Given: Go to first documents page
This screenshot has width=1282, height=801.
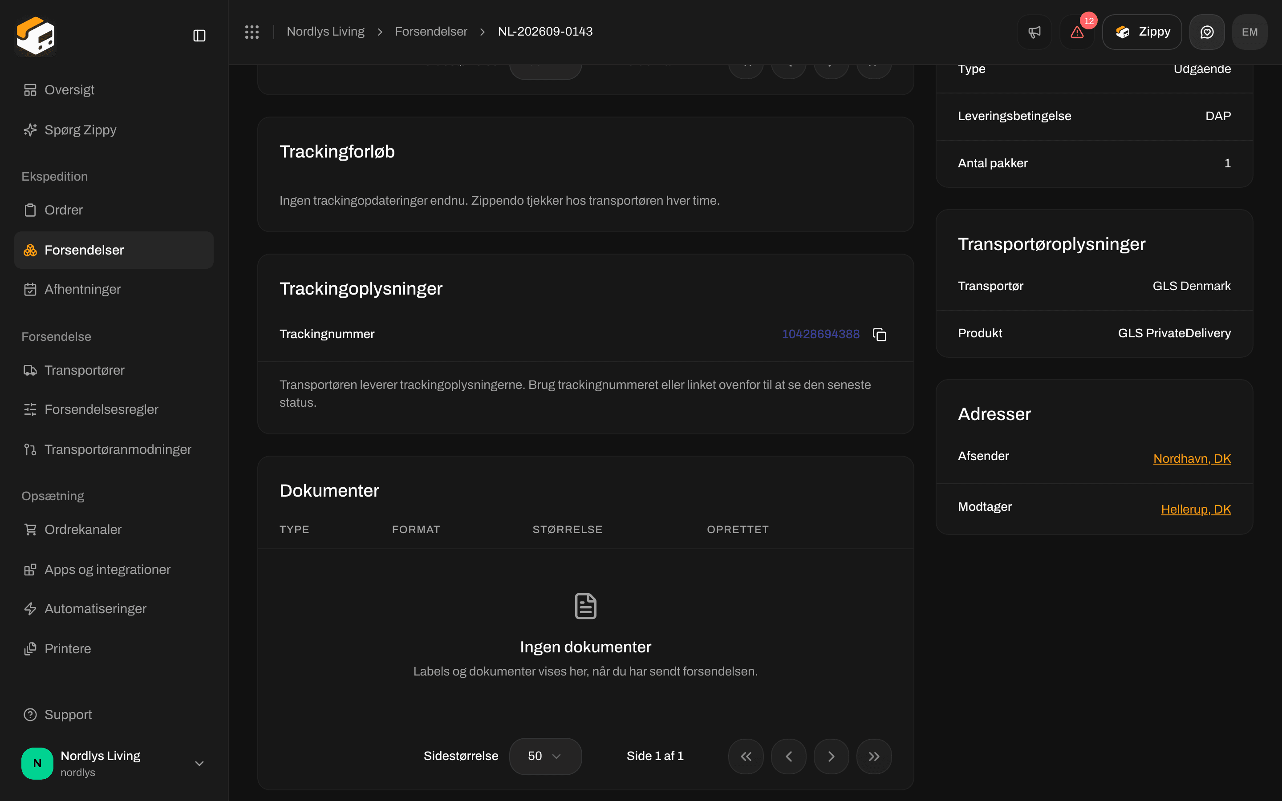Looking at the screenshot, I should tap(746, 756).
